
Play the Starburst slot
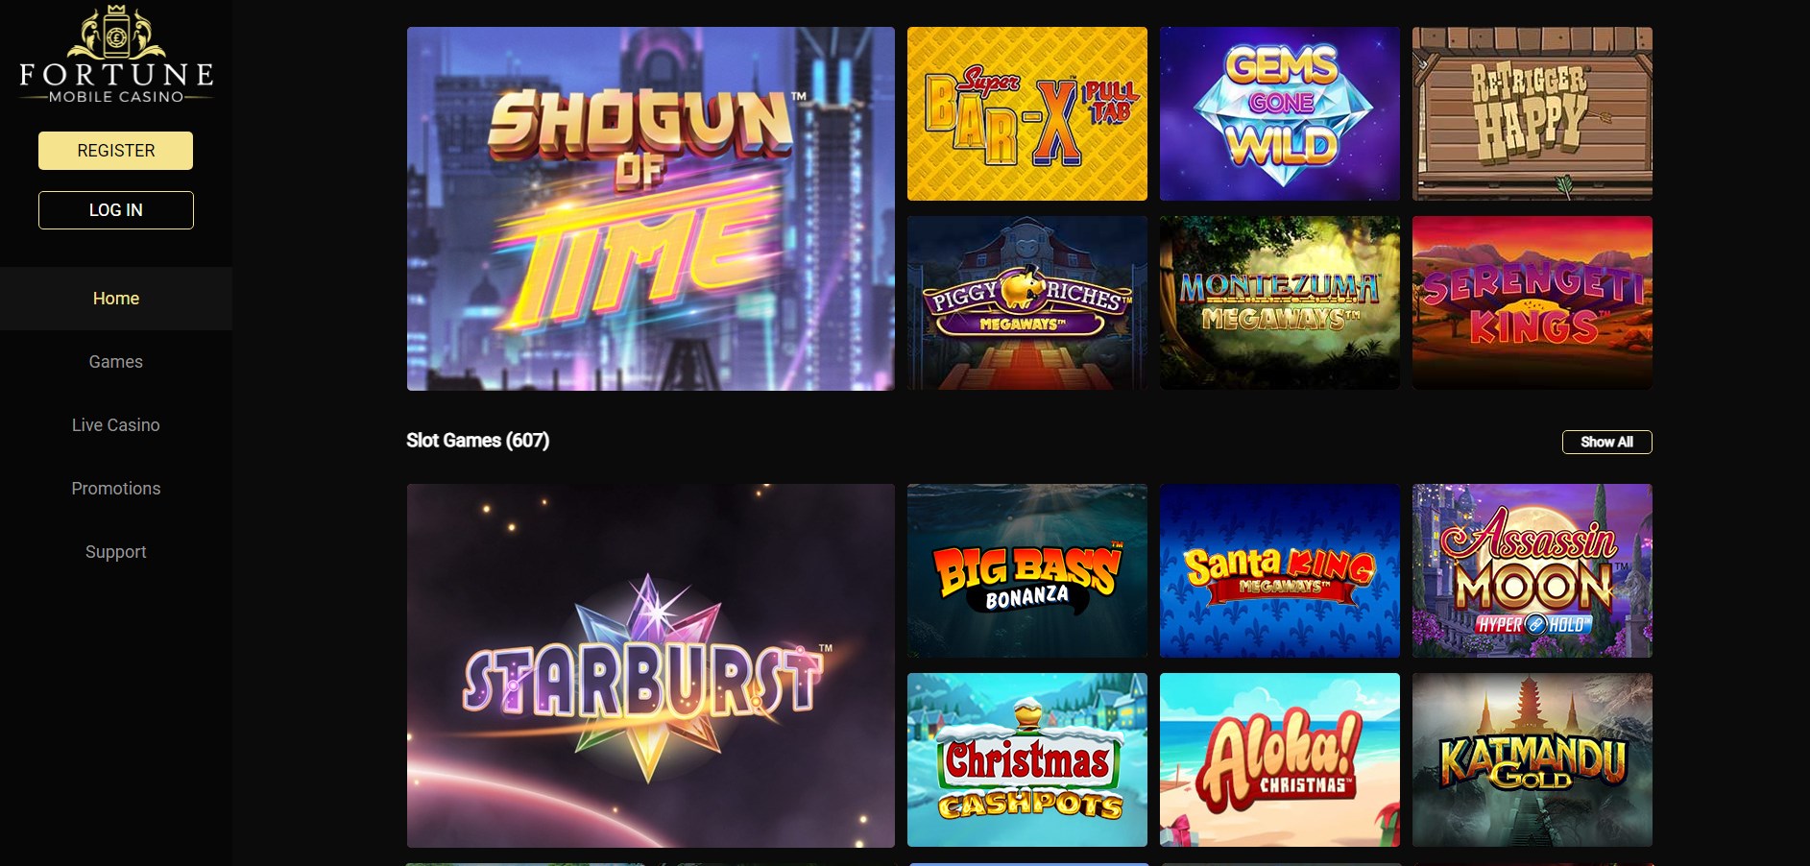650,665
